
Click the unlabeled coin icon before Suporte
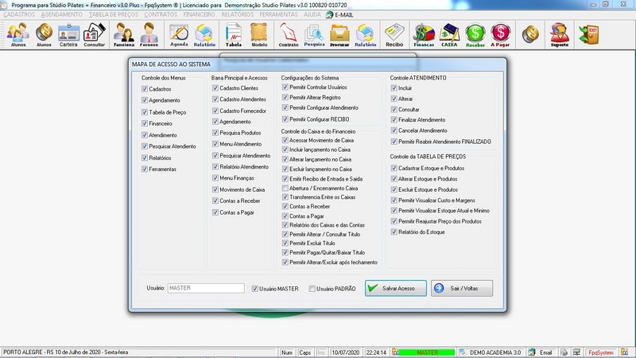[530, 34]
